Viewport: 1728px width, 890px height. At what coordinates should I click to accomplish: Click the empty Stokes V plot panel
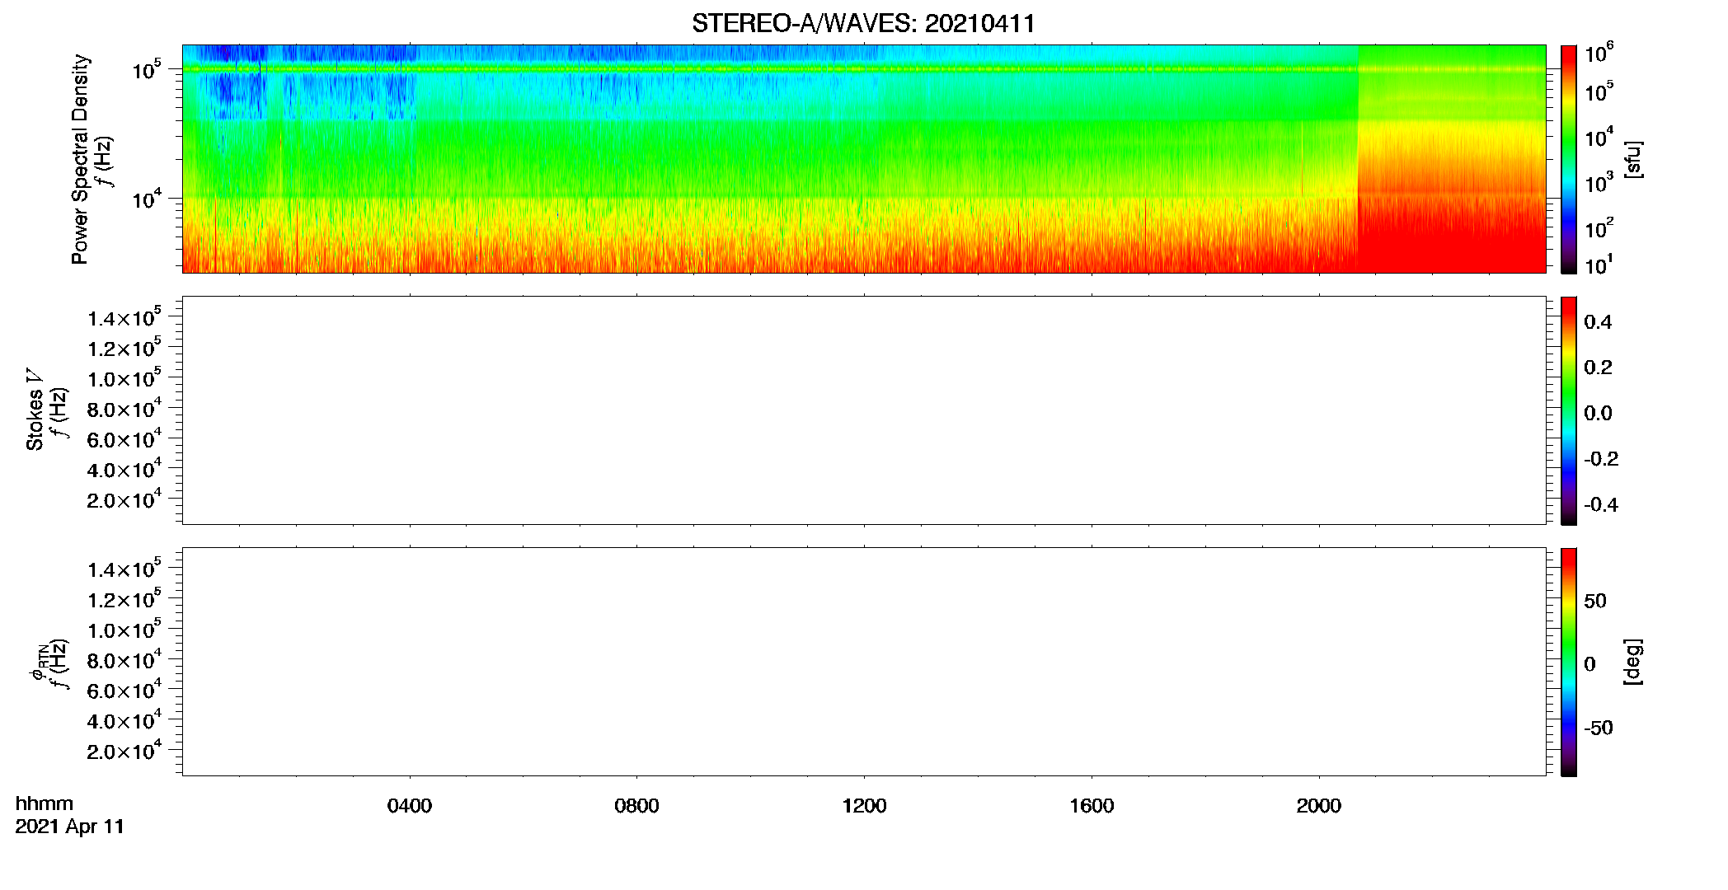pyautogui.click(x=864, y=410)
